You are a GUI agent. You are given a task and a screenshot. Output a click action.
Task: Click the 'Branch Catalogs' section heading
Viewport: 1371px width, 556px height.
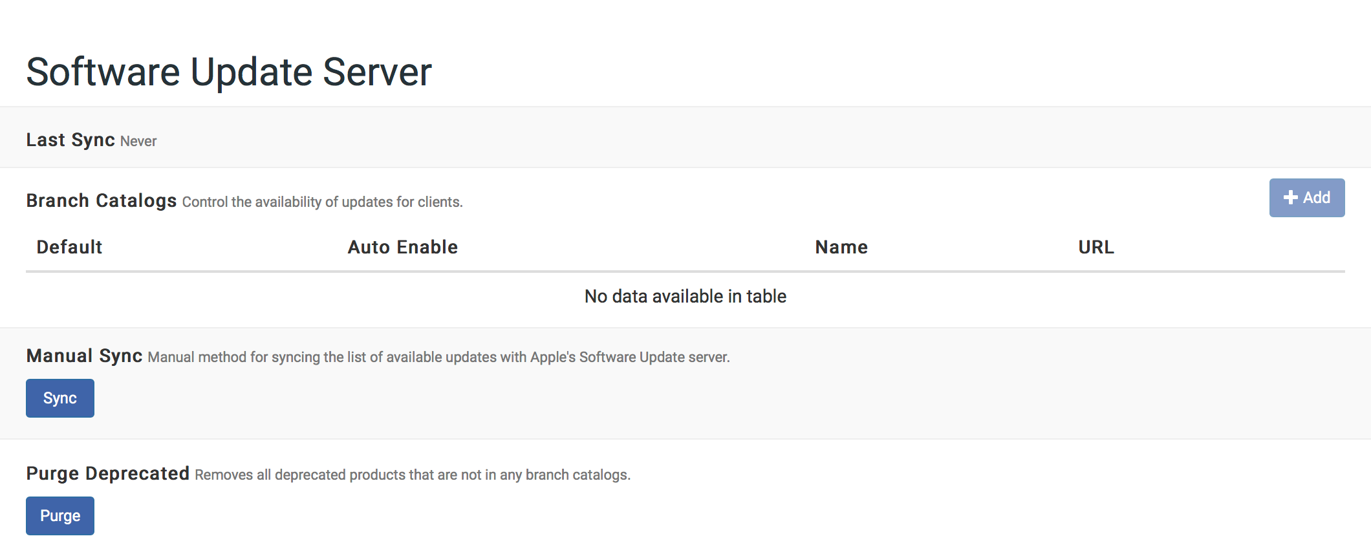click(102, 200)
